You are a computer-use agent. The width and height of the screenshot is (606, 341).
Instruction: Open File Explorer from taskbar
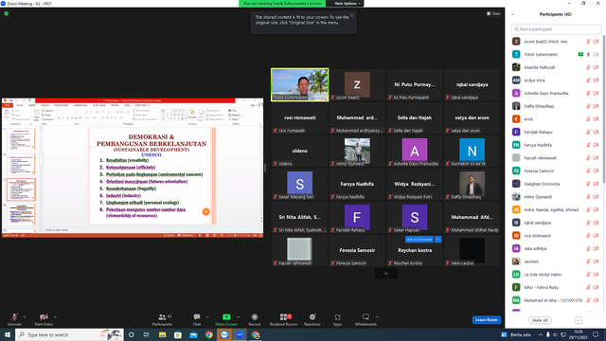pyautogui.click(x=162, y=334)
